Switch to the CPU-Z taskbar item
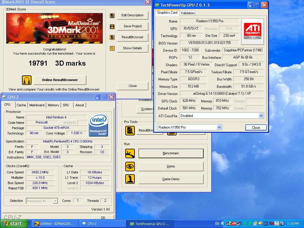Screen dimensions: 304x228 pyautogui.click(x=102, y=224)
